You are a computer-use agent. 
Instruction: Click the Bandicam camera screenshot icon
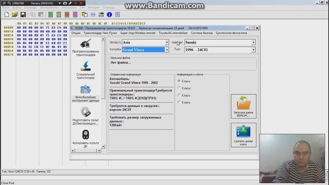65,3
